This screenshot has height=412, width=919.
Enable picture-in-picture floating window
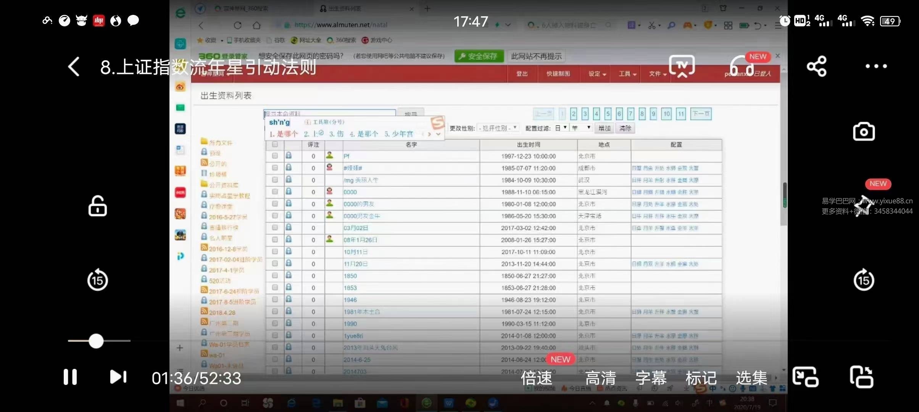pyautogui.click(x=805, y=377)
